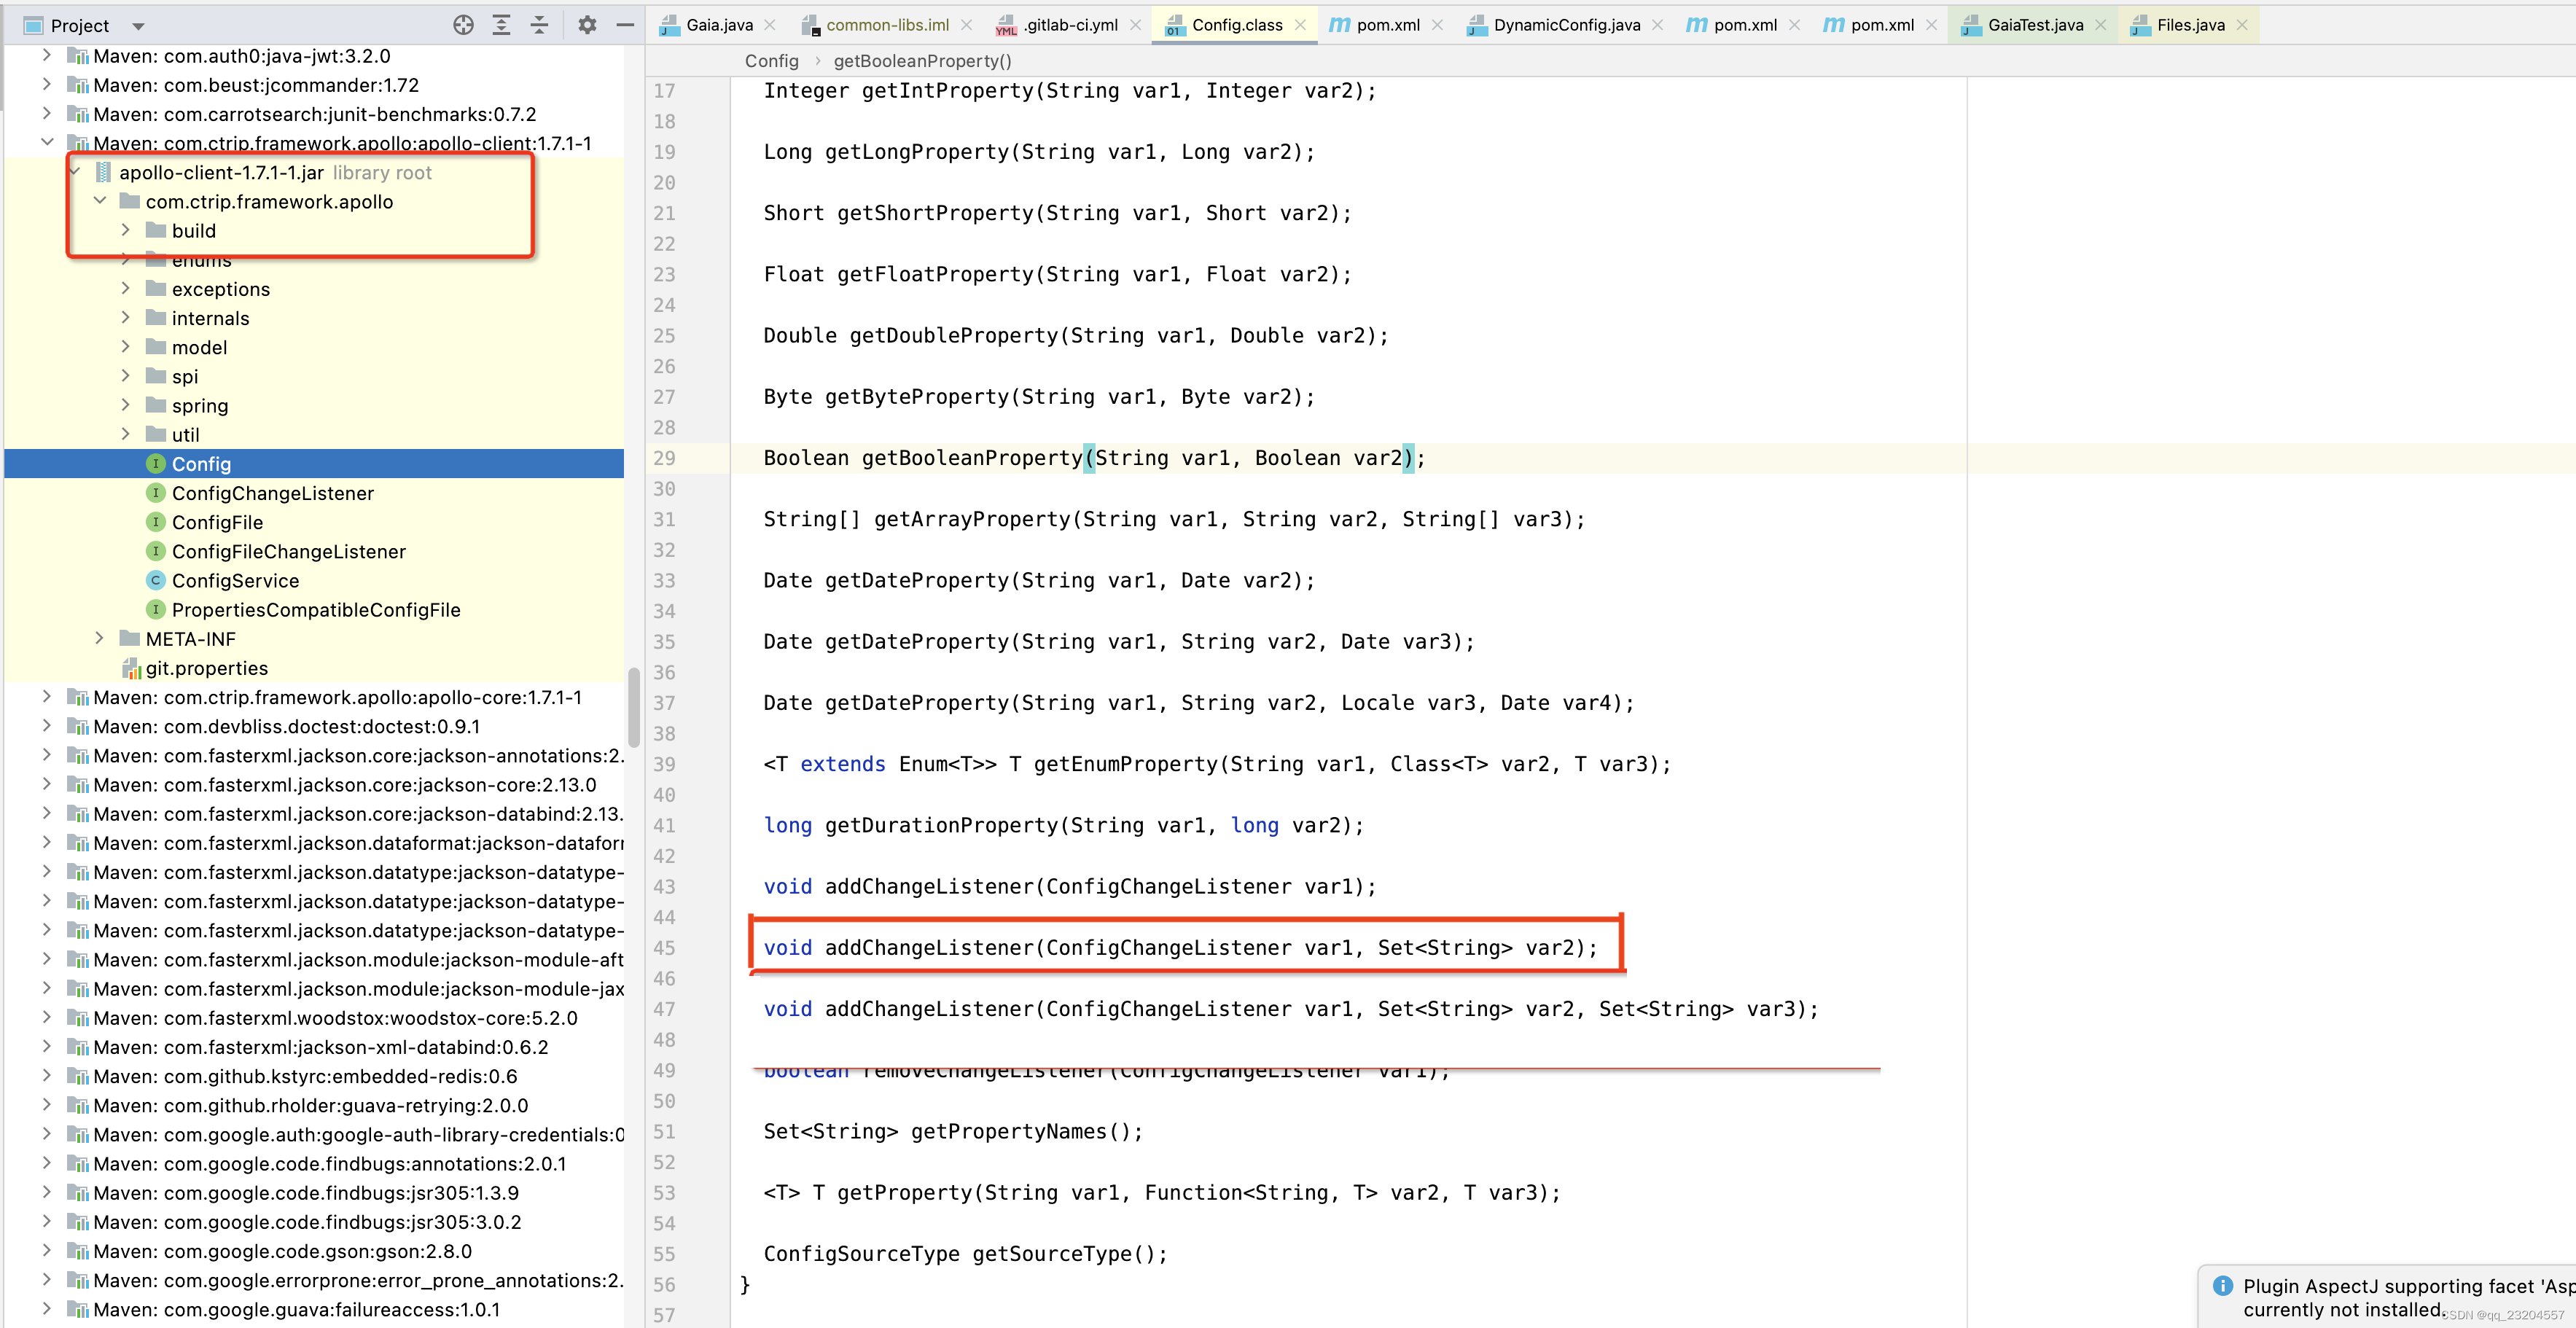Click the getBooleanProperty method declaration

(1094, 458)
